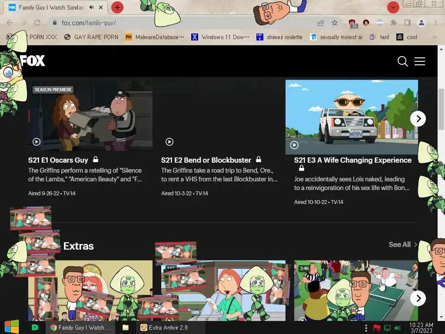Screen dimensions: 445x334
Task: Close the Family Guy browser tab
Action: tap(101, 7)
